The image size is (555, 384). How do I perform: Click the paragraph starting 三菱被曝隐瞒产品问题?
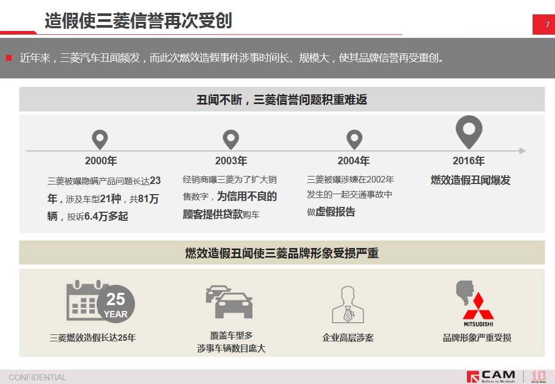coord(104,198)
